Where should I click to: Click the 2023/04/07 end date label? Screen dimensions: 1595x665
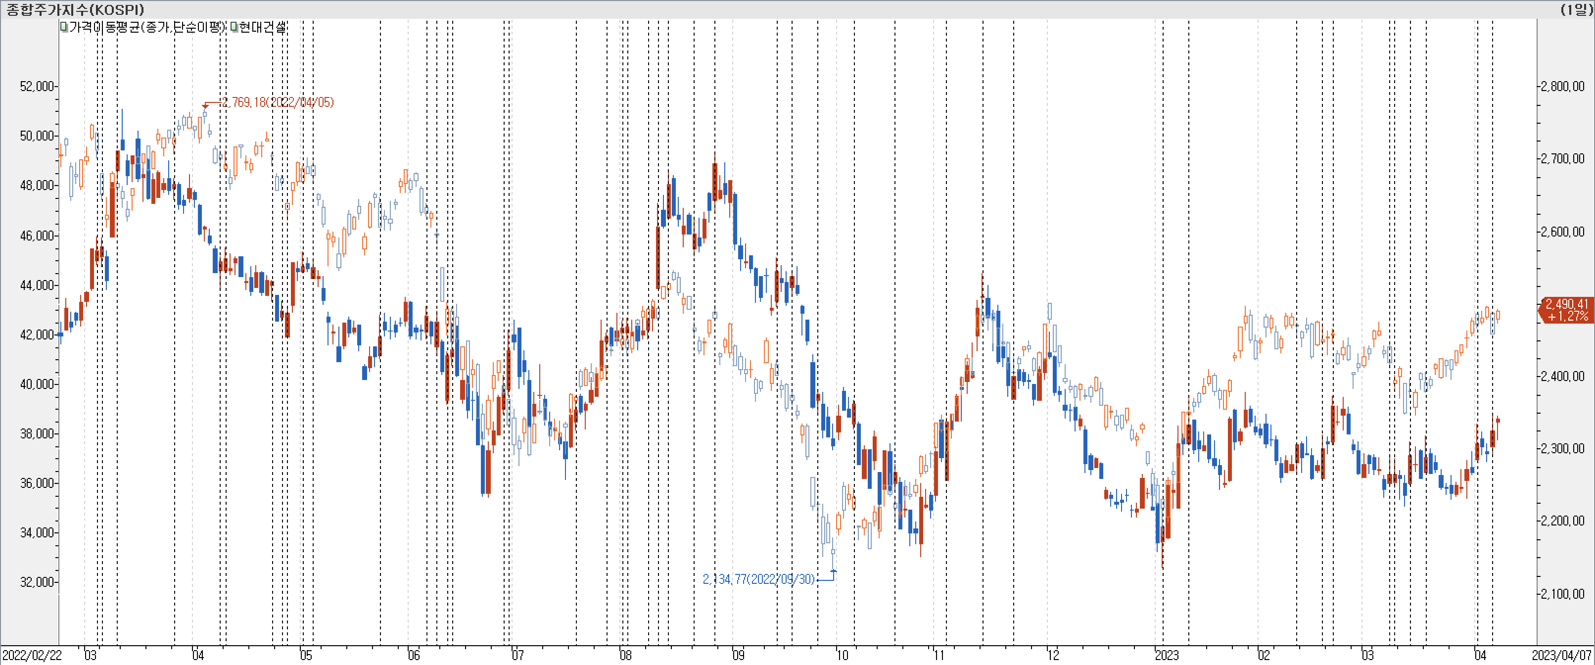pos(1561,655)
